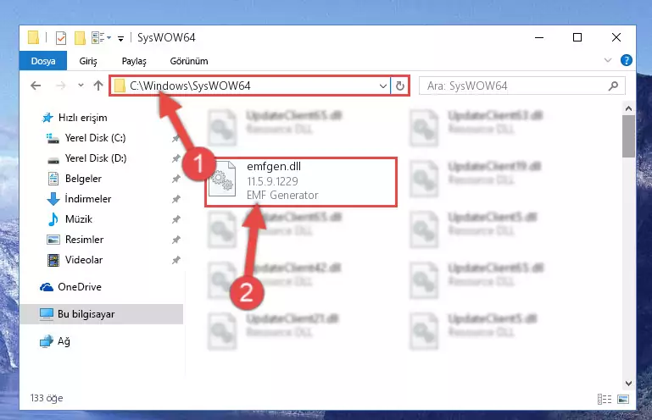The width and height of the screenshot is (652, 420).
Task: Open the Dosya tab
Action: (43, 61)
